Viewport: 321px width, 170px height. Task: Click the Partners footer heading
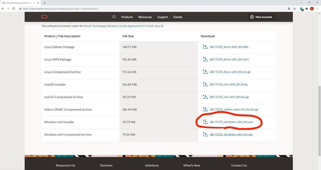tap(106, 165)
